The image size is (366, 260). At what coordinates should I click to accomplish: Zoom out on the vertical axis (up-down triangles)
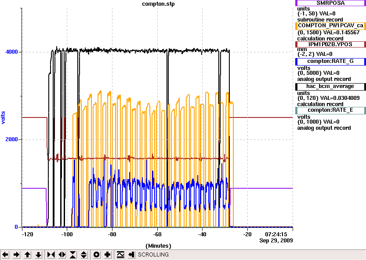coord(84,255)
